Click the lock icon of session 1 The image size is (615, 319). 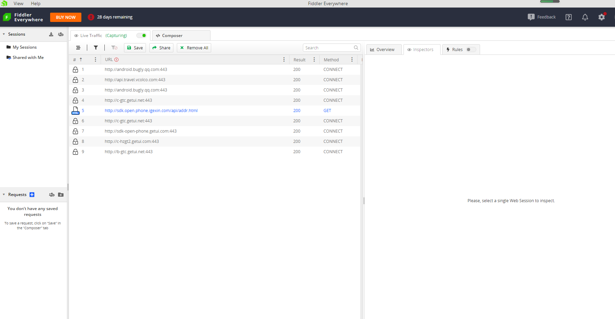click(76, 70)
